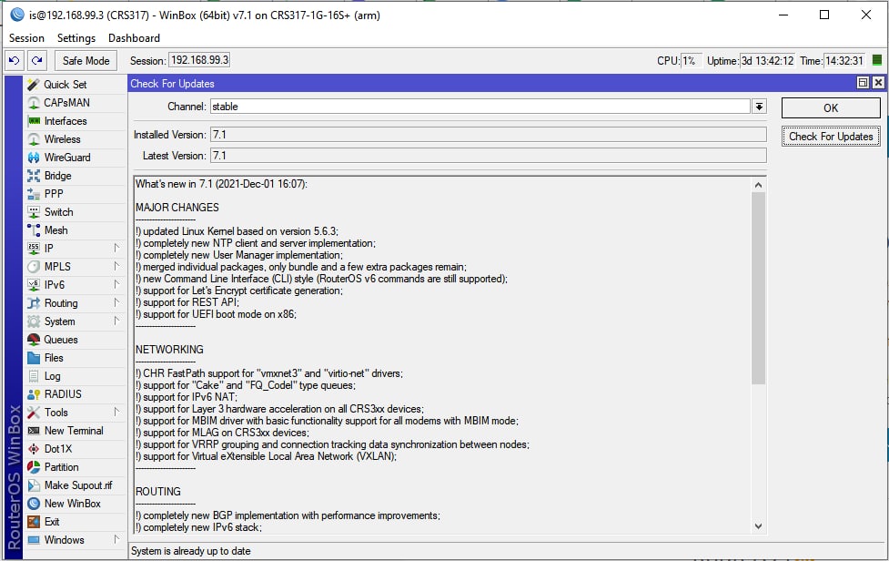Open the Interfaces list icon
This screenshot has height=561, width=889.
tap(34, 121)
